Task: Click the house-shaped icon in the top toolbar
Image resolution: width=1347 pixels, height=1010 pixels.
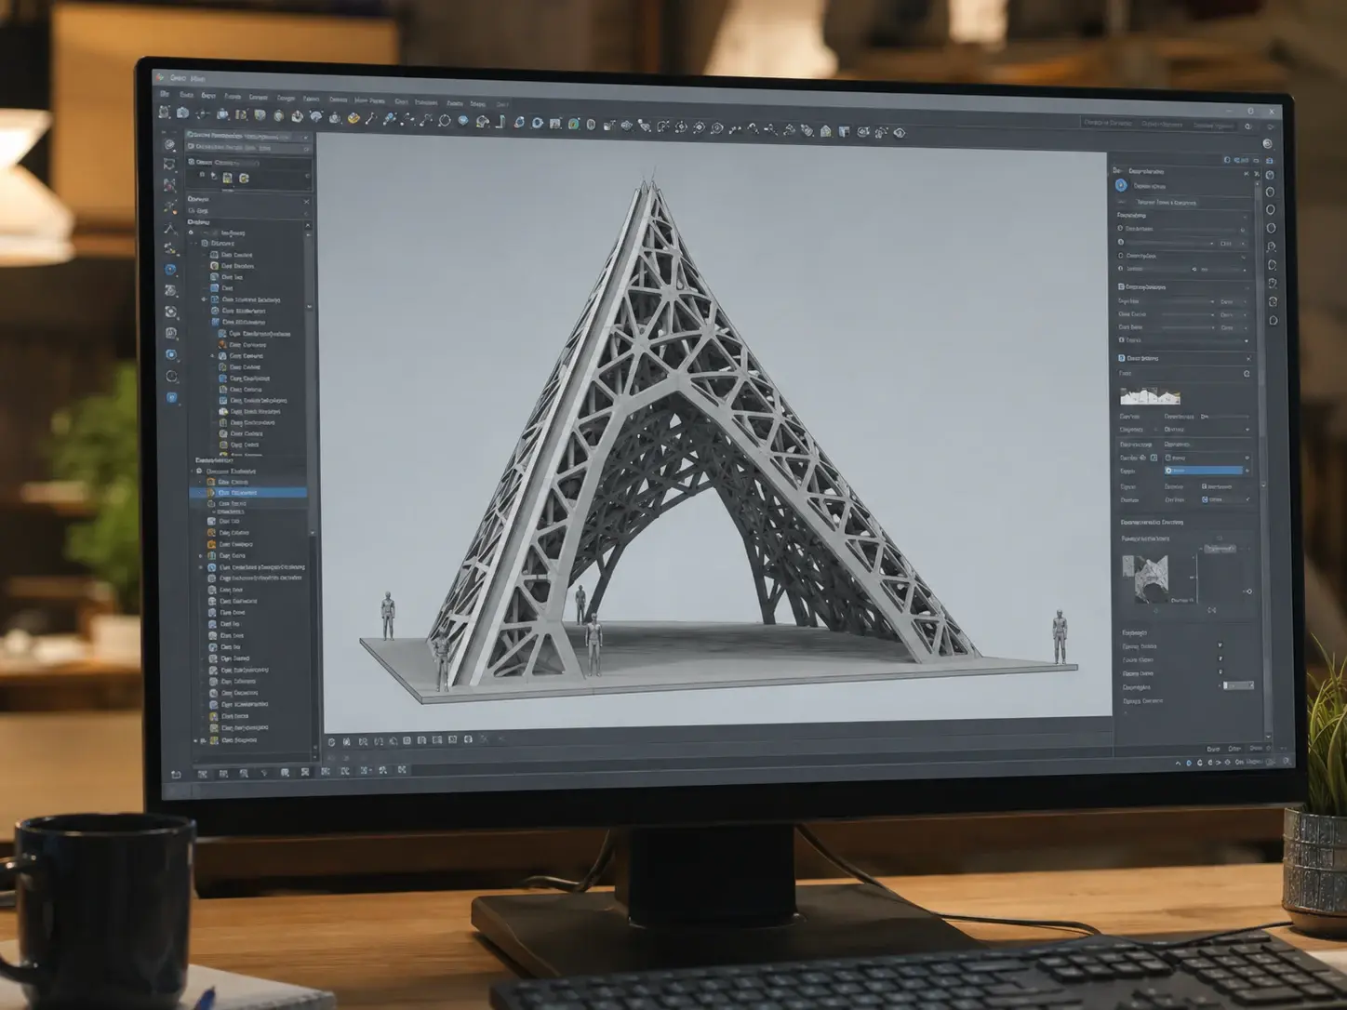Action: 825,131
